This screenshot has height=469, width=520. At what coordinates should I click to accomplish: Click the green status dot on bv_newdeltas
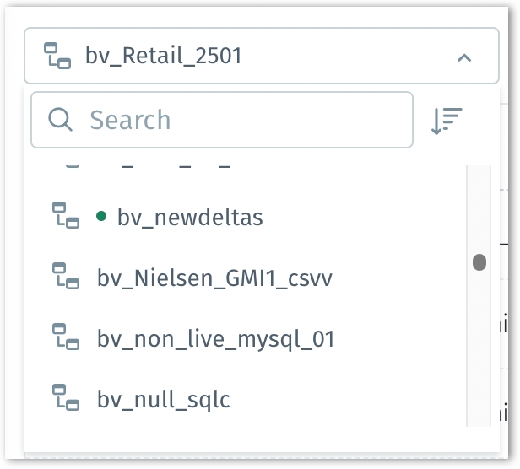click(102, 217)
